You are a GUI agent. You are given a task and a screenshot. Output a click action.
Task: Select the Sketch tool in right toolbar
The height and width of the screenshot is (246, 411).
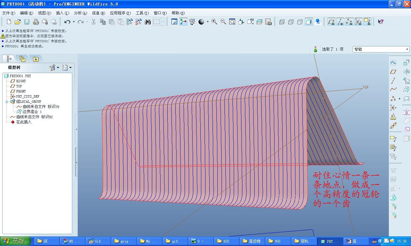coord(393,62)
